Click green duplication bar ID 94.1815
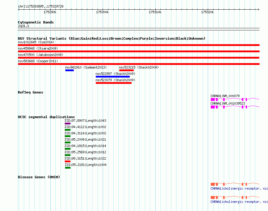 pyautogui.click(x=67, y=149)
